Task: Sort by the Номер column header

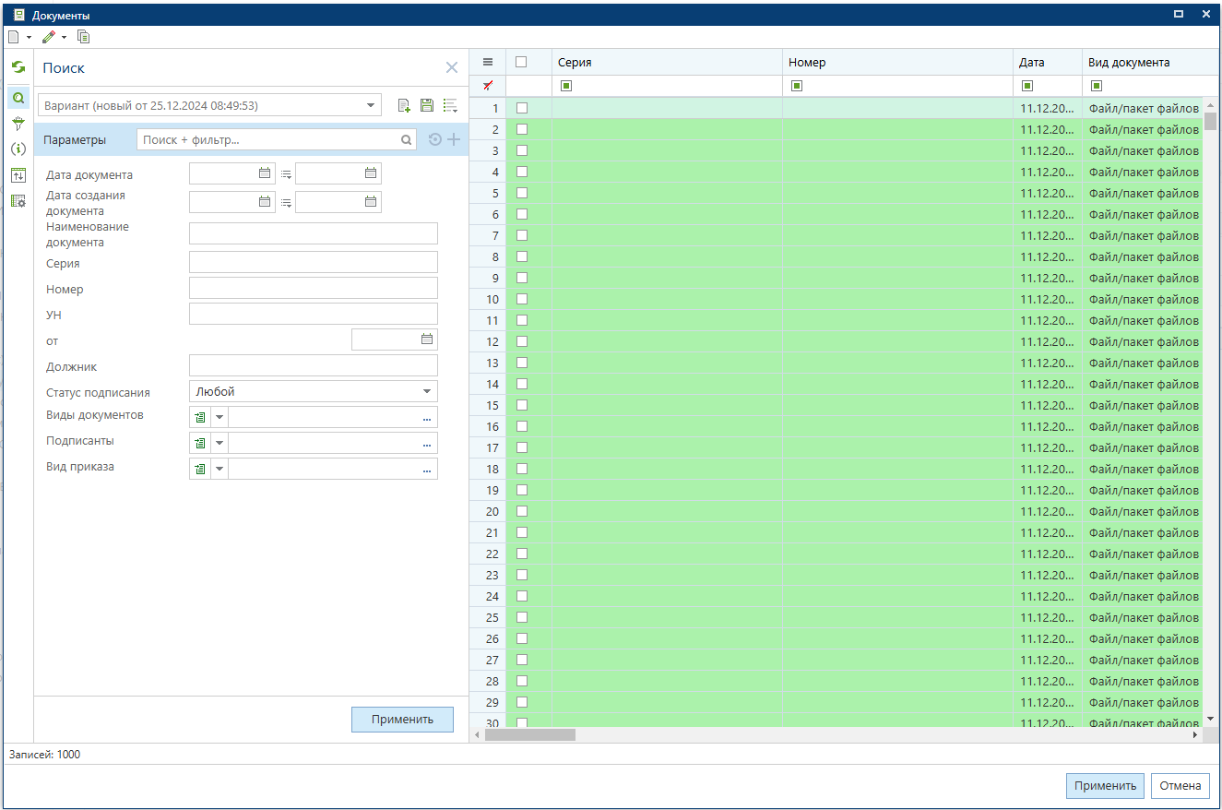Action: (x=897, y=63)
